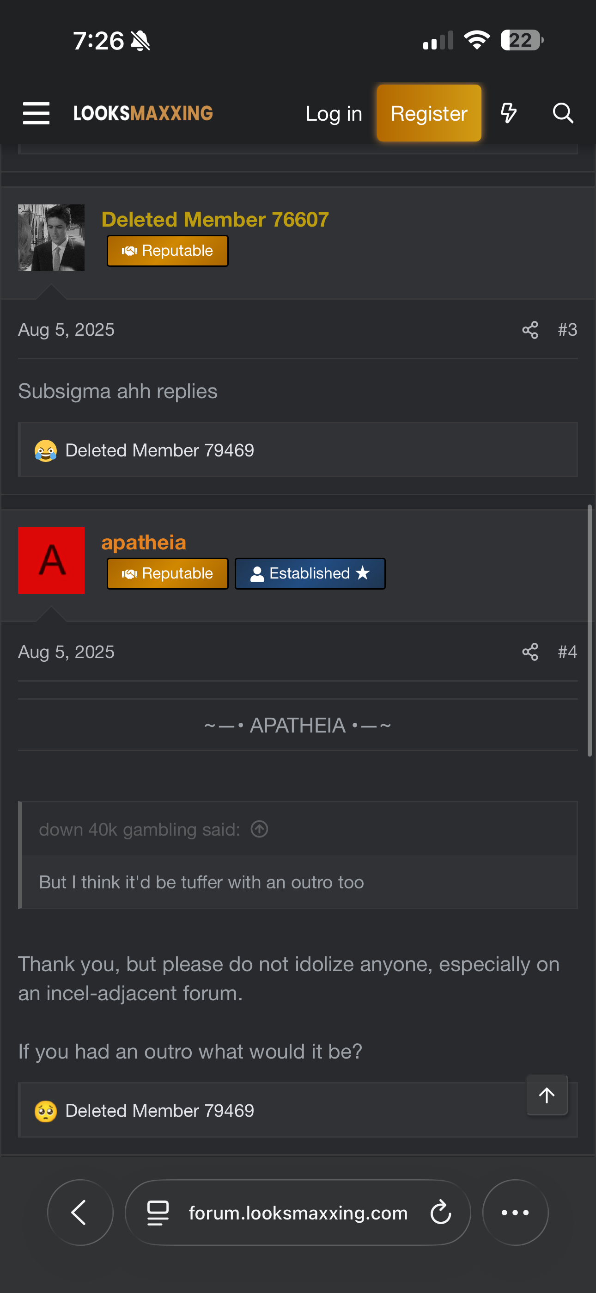Screen dimensions: 596x1293
Task: Open the browser three-dots menu
Action: (515, 1213)
